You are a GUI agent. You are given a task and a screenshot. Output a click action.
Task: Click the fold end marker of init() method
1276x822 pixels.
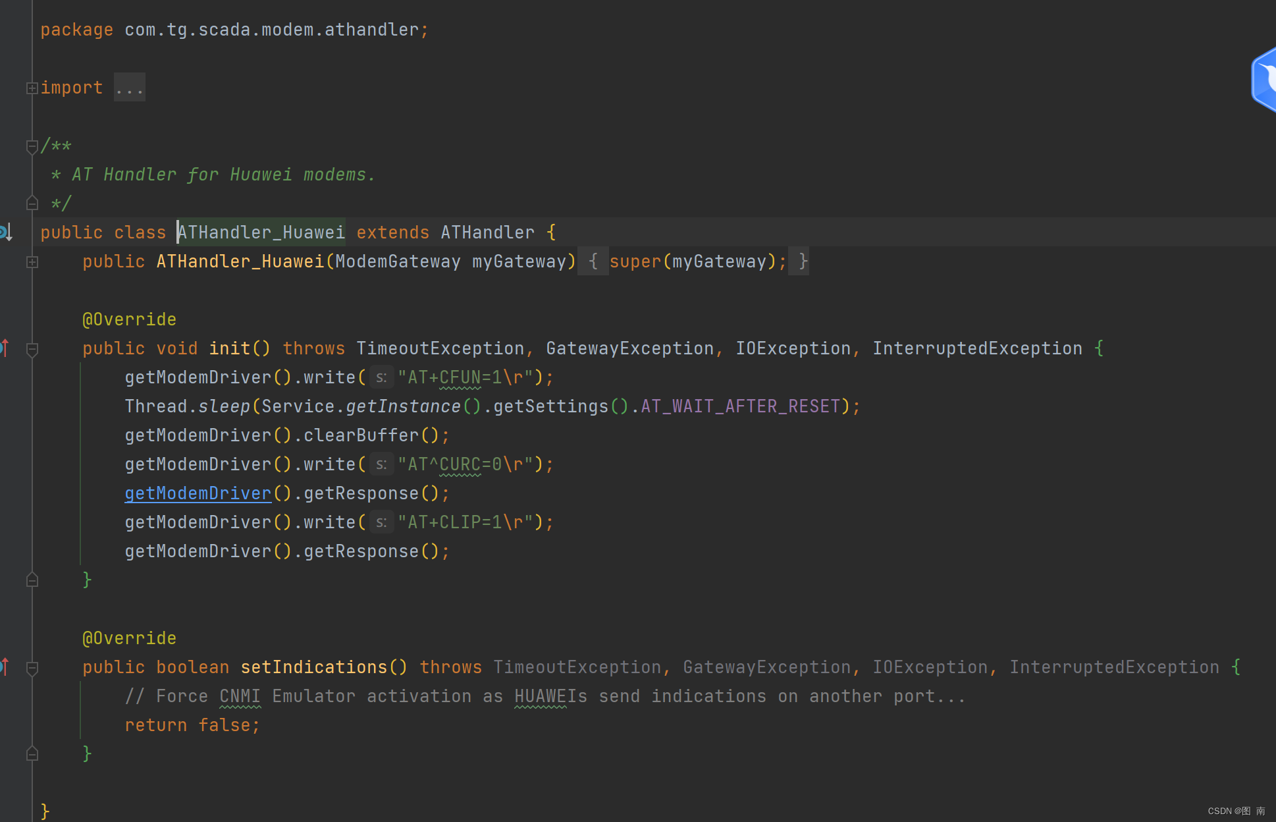32,580
